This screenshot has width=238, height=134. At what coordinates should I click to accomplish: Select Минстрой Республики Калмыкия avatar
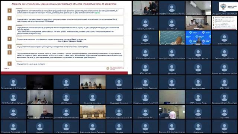(172, 53)
